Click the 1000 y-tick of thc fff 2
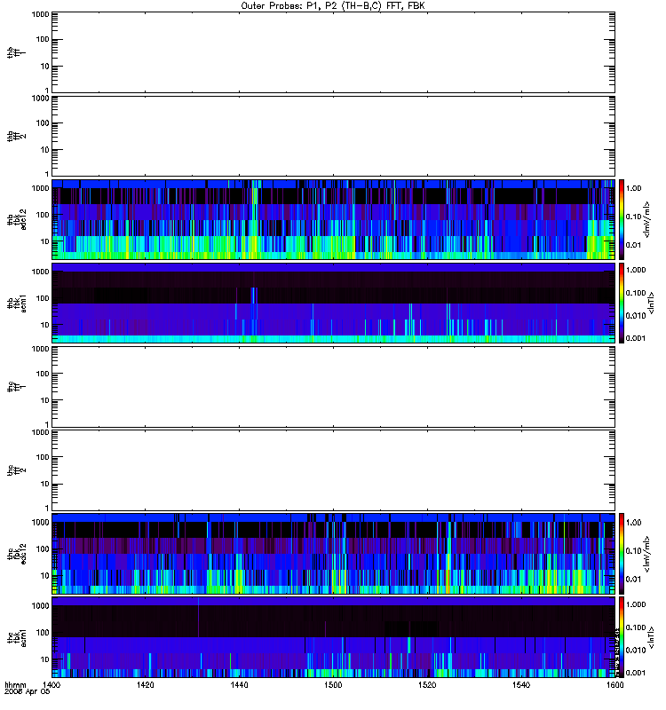Image resolution: width=666 pixels, height=710 pixels. click(x=40, y=432)
